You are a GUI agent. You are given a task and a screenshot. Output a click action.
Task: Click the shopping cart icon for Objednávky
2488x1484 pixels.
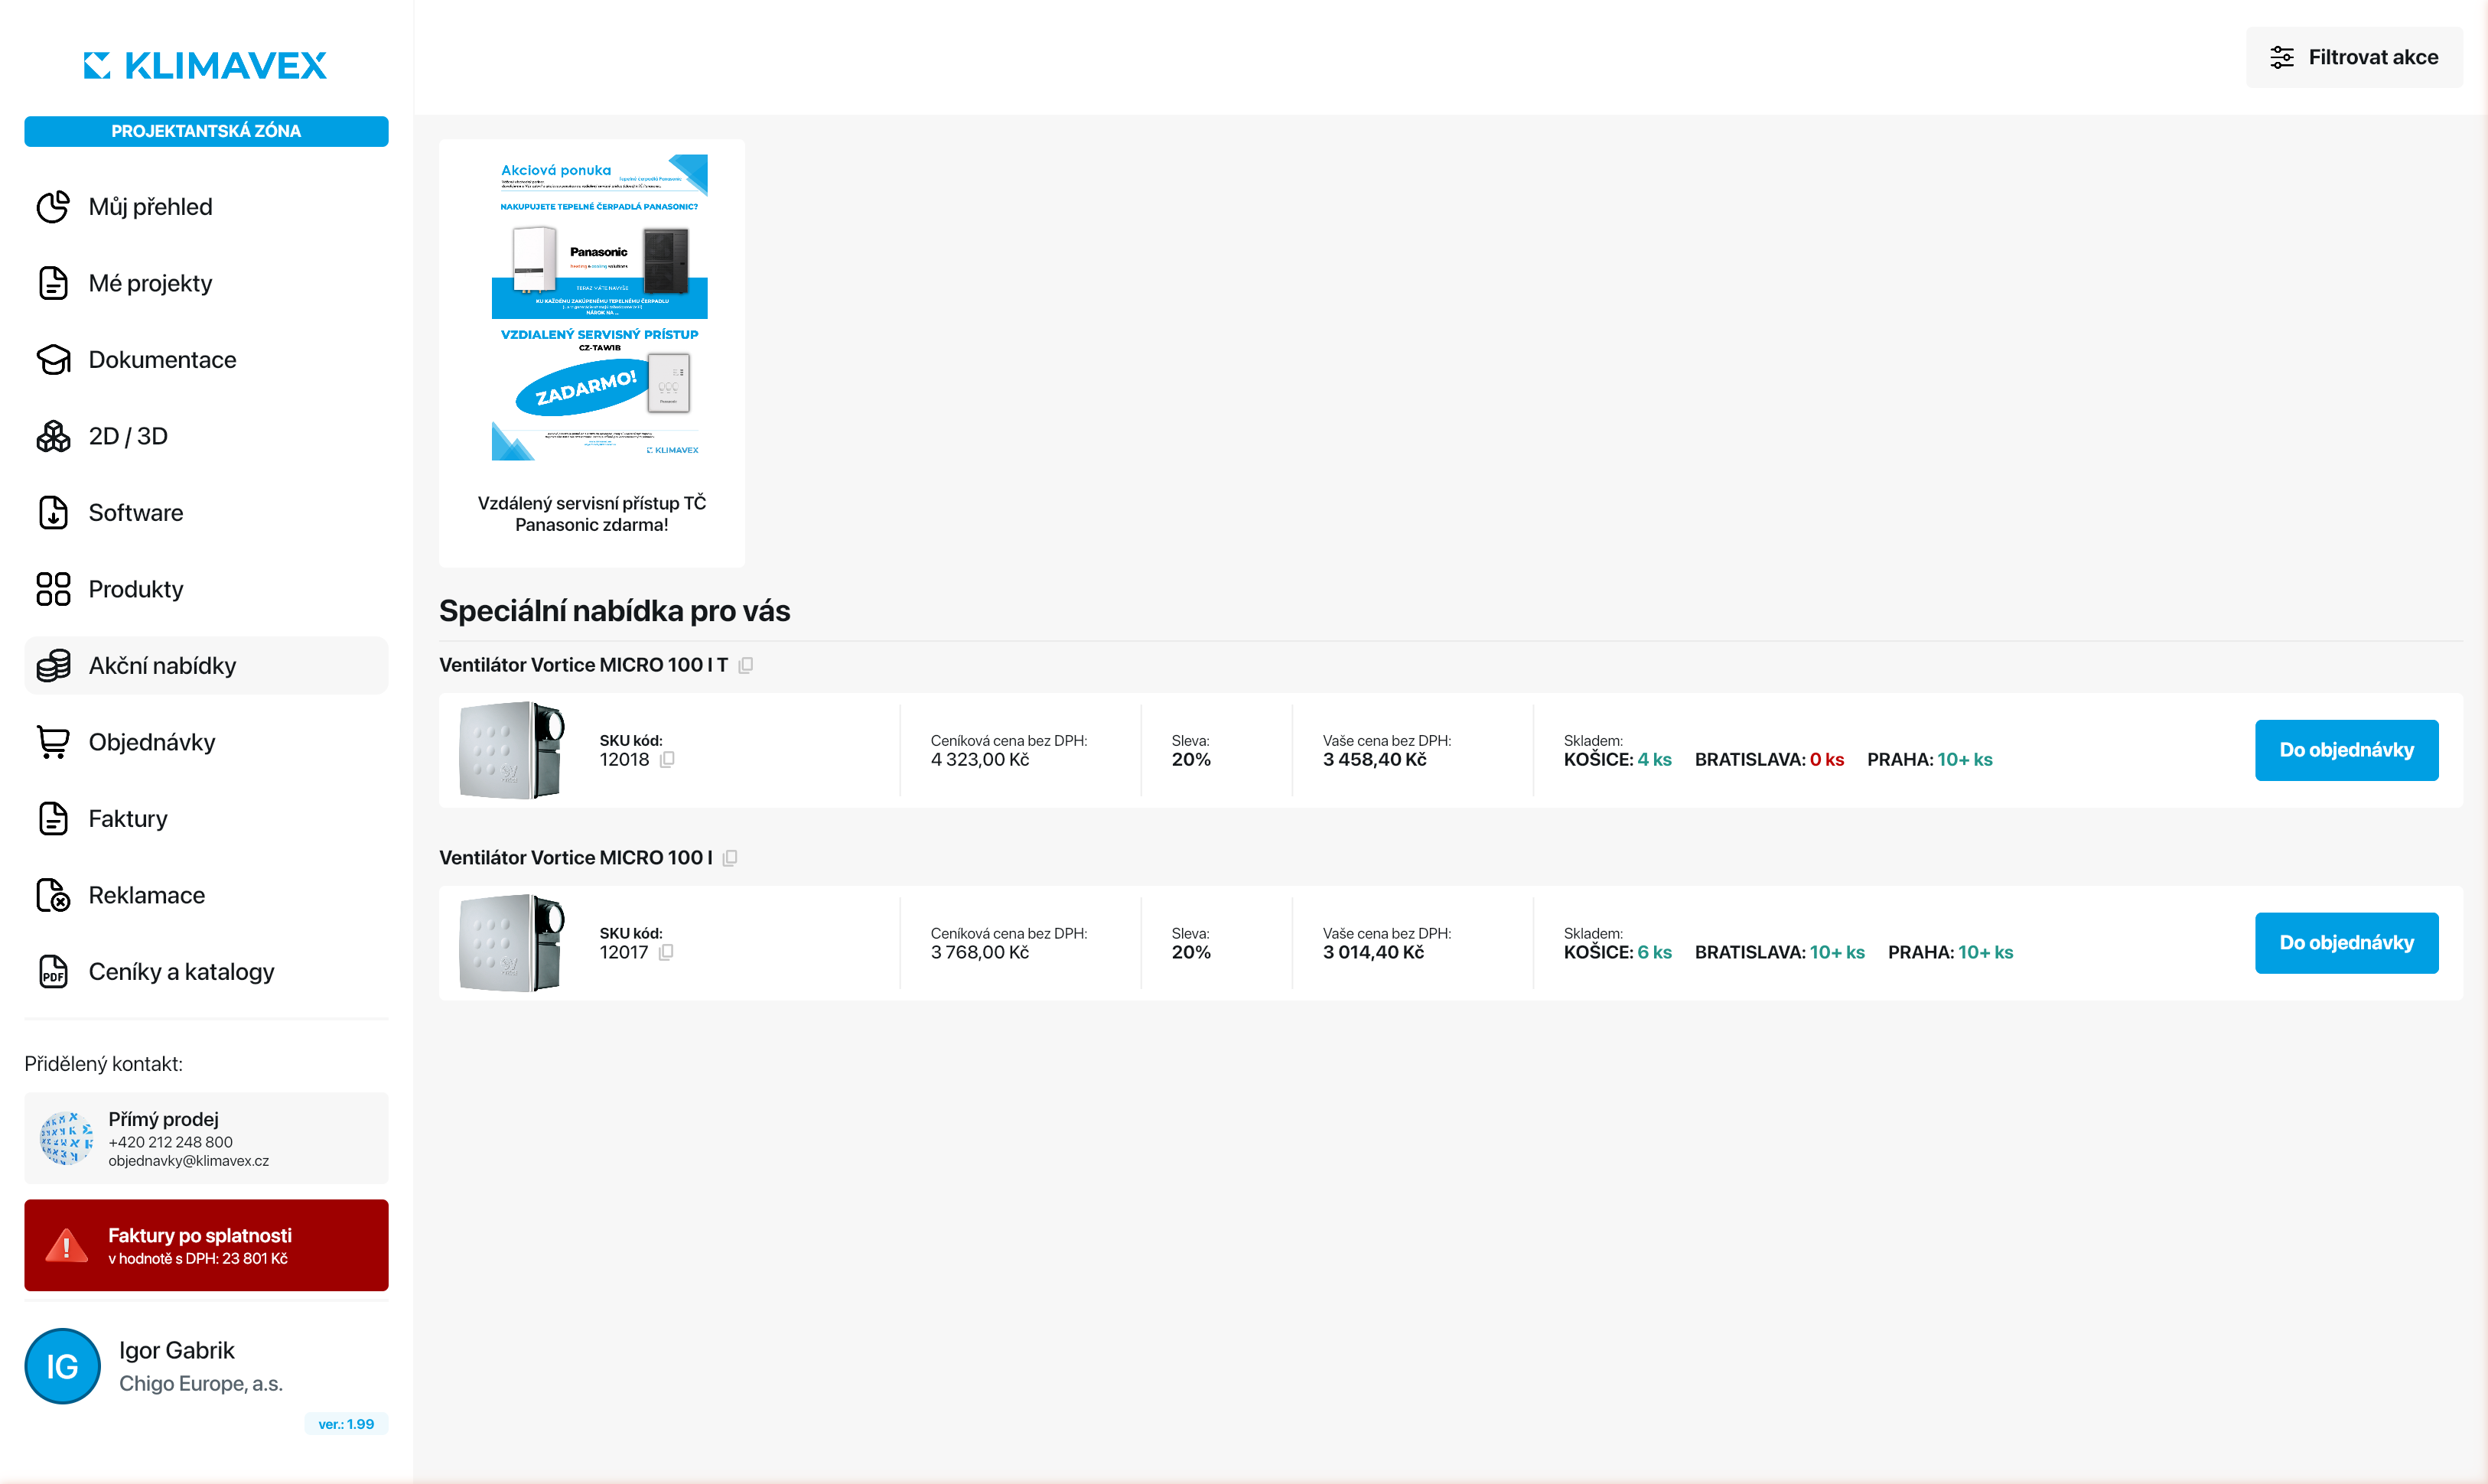(53, 742)
